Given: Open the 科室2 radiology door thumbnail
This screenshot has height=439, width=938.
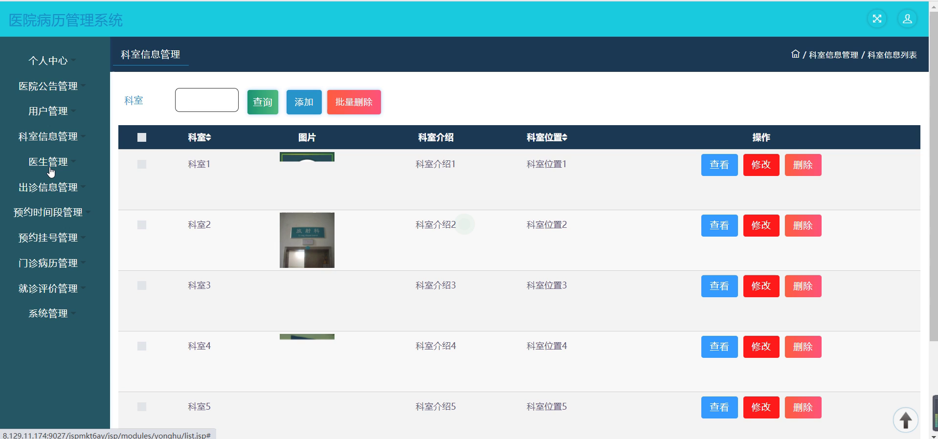Looking at the screenshot, I should [307, 240].
